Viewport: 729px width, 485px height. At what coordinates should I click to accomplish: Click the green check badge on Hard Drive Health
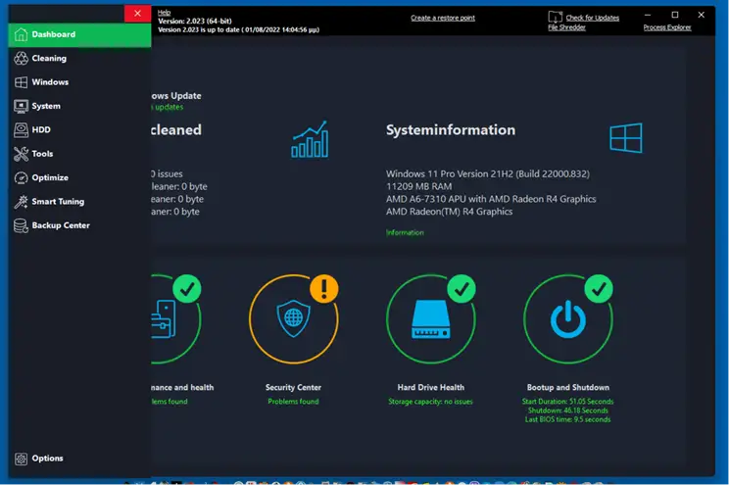[x=462, y=288]
